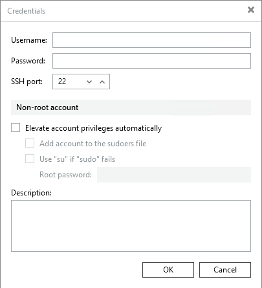Decrease the SSH port with the down chevron

click(x=89, y=82)
